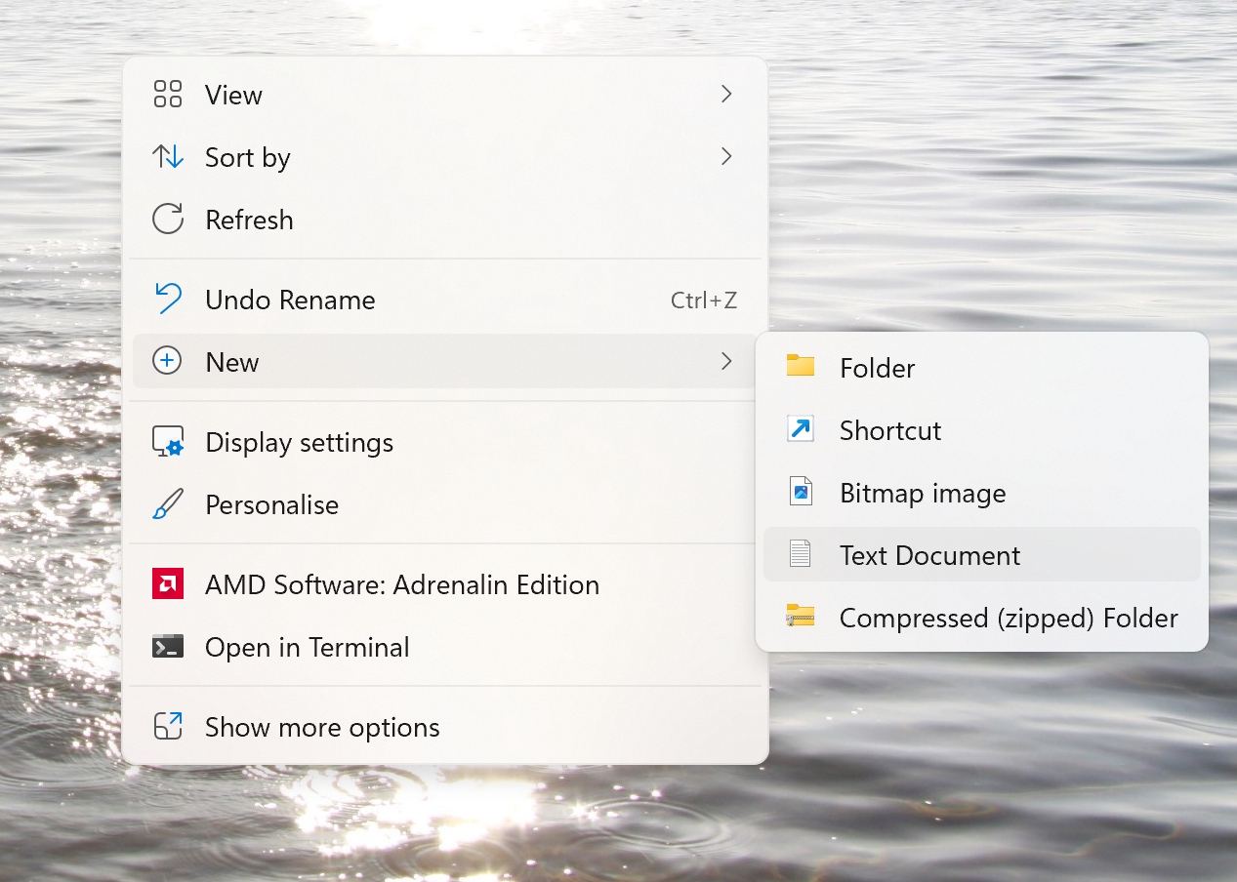Click the Sort by label text

(248, 158)
